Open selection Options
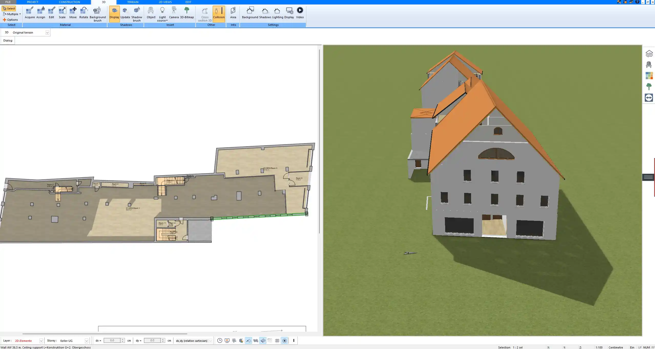The width and height of the screenshot is (655, 349). point(11,20)
